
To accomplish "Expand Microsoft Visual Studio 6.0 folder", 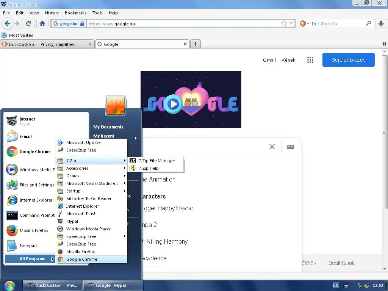I will pos(91,183).
